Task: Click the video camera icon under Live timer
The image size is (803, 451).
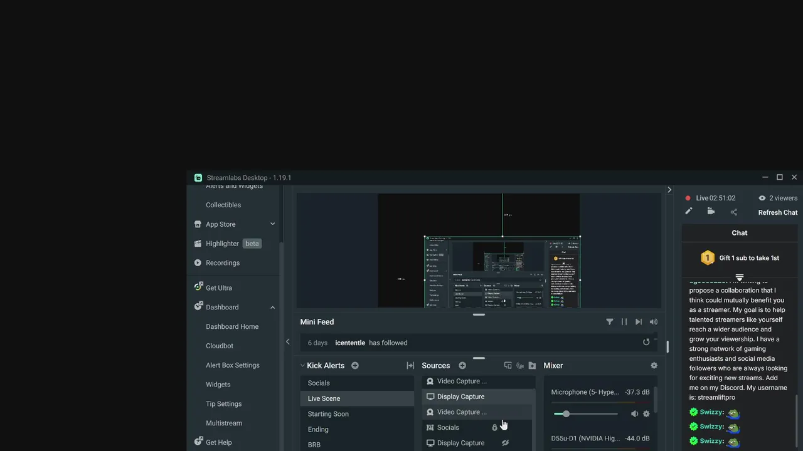Action: point(711,212)
